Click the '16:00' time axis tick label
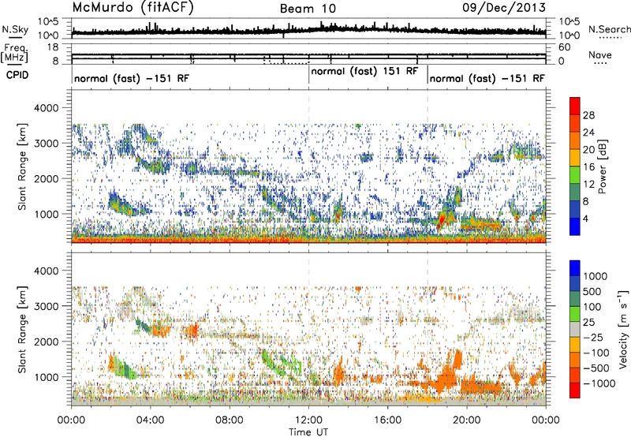 387,420
